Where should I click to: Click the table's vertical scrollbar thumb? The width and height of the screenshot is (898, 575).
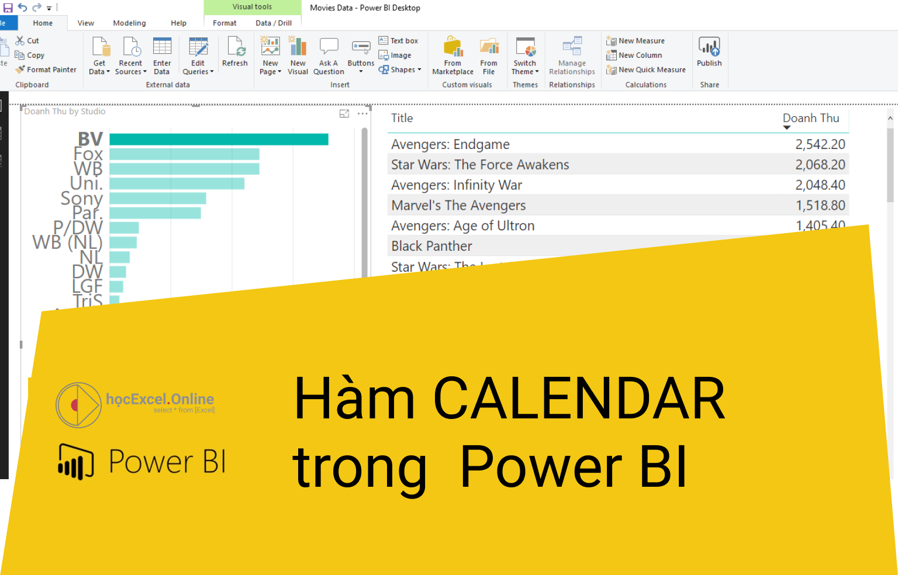(x=890, y=165)
